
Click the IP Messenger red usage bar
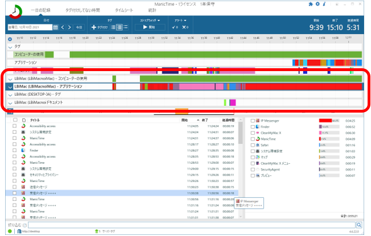(x=325, y=121)
